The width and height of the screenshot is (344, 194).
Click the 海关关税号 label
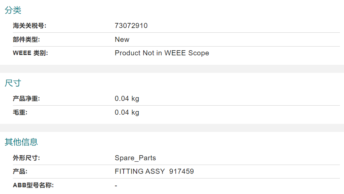(x=29, y=26)
